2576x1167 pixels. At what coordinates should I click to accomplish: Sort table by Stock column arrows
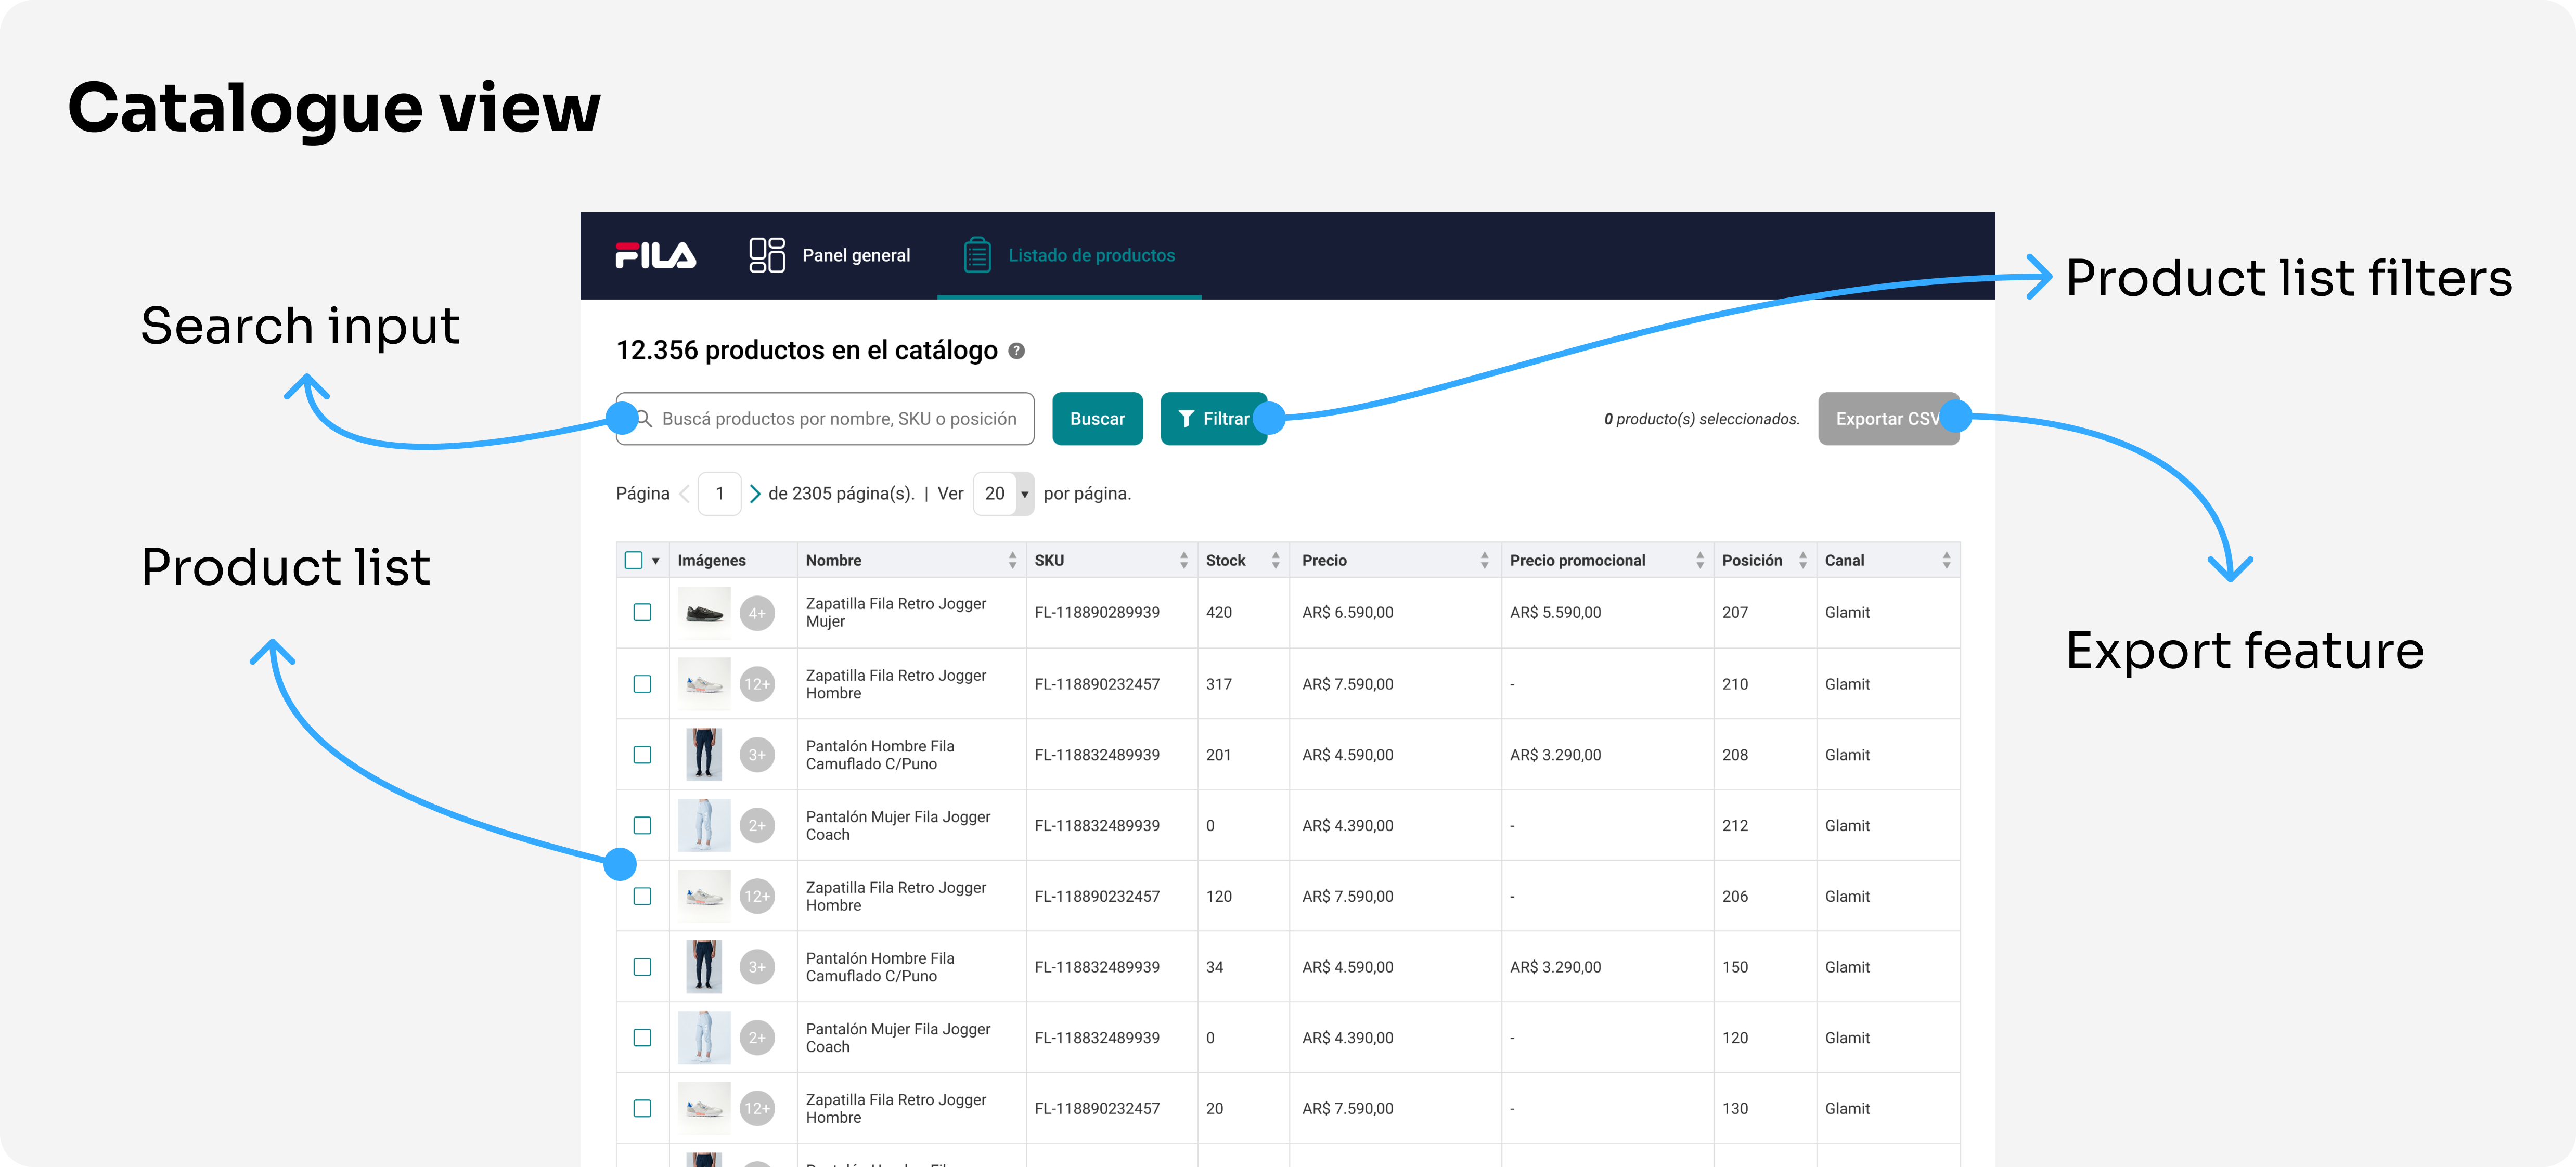coord(1275,561)
